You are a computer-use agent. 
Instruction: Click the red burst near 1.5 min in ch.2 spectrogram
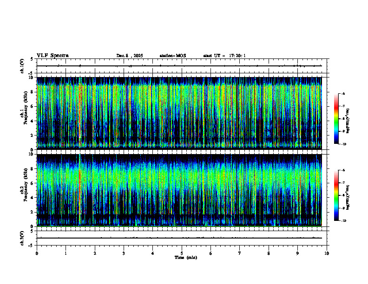[80, 190]
